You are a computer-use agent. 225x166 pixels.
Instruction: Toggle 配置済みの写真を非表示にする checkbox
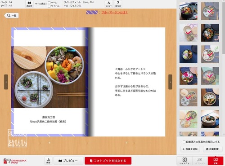click(184, 142)
